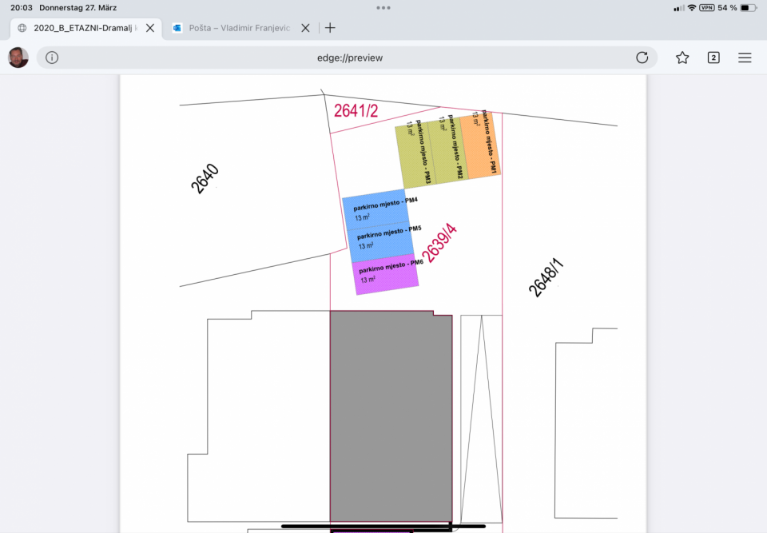This screenshot has height=533, width=767.
Task: Open the iPad multitasking three-dot menu
Action: point(383,8)
